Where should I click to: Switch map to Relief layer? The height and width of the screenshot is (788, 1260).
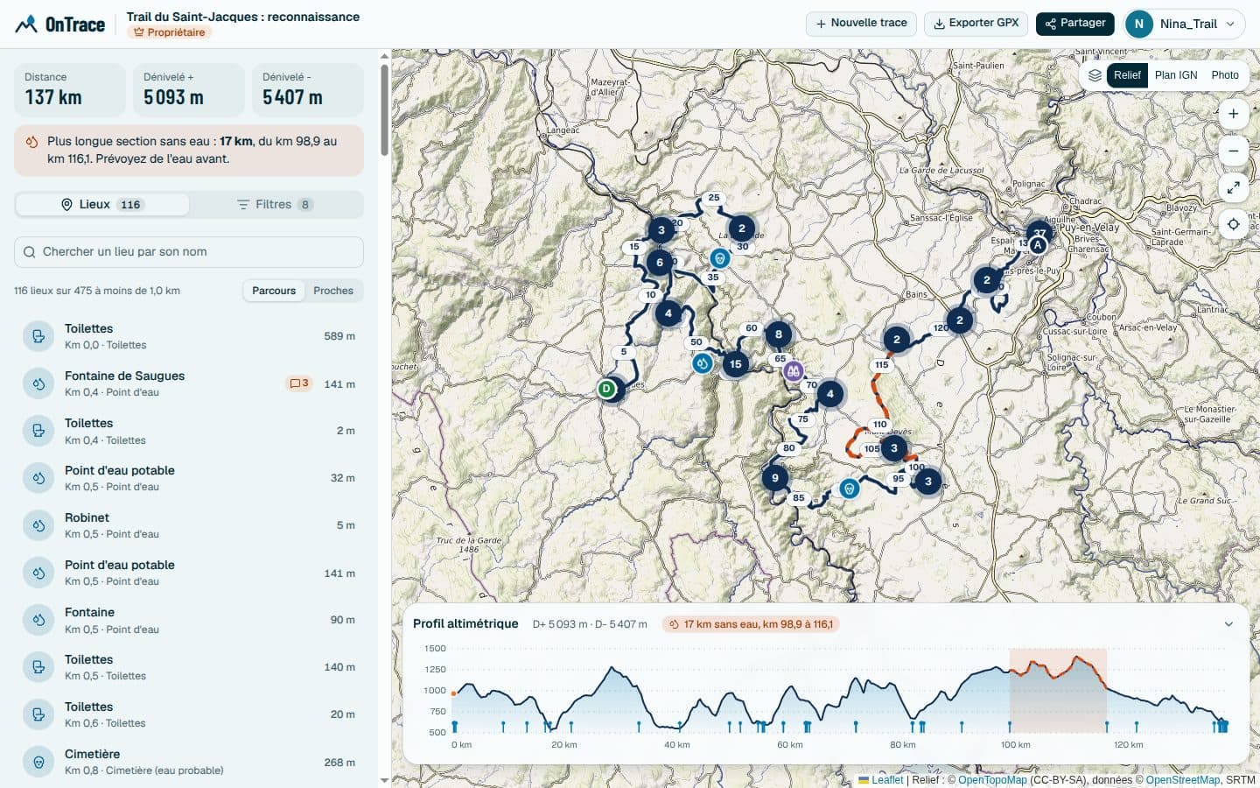(1127, 75)
